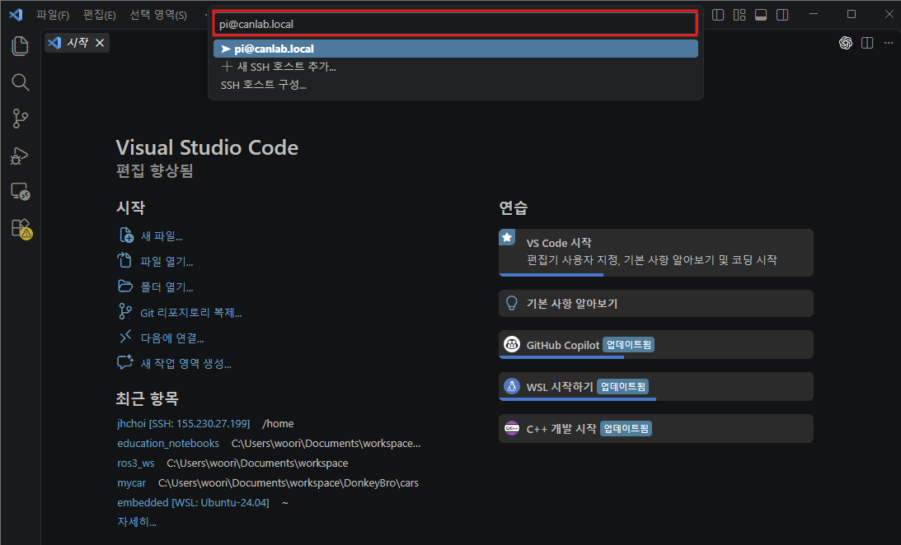Click the 파일 열기 link

pyautogui.click(x=167, y=262)
